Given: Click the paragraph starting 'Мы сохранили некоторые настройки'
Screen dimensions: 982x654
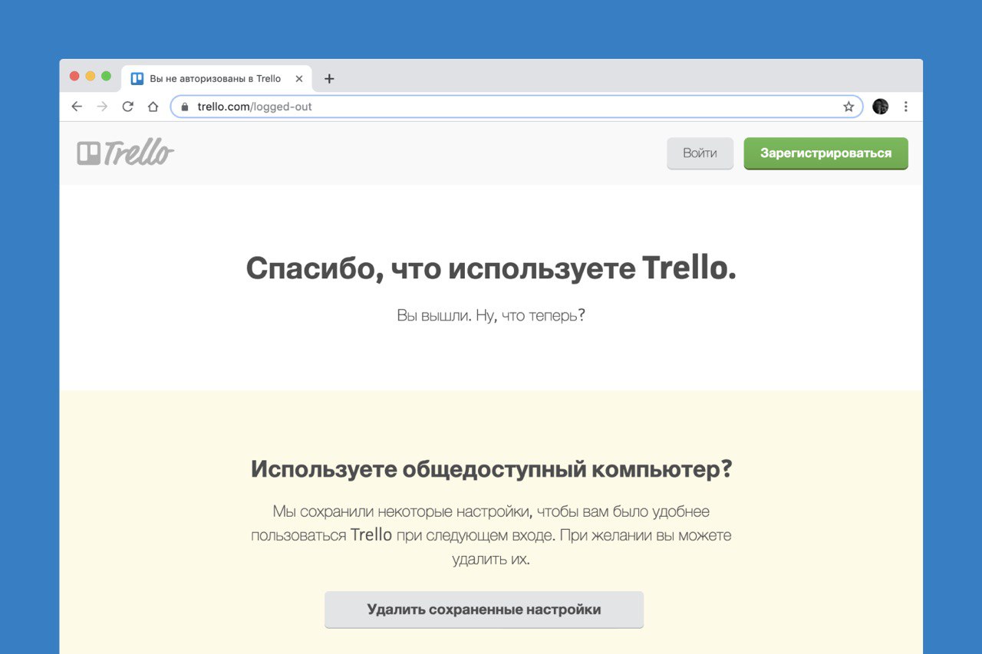Looking at the screenshot, I should click(491, 535).
